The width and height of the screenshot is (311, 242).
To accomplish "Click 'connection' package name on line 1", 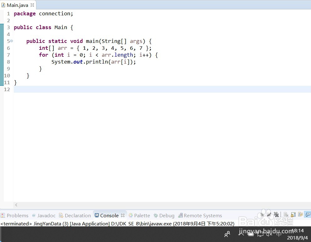I will coord(55,14).
